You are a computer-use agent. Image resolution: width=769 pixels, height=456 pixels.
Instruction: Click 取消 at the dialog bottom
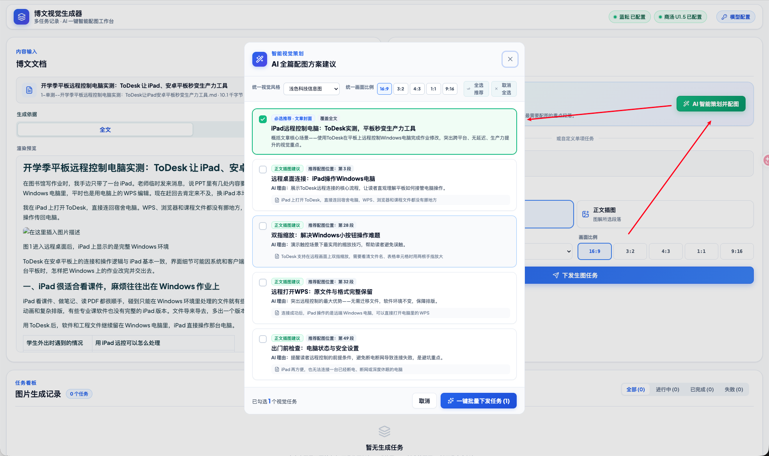424,401
